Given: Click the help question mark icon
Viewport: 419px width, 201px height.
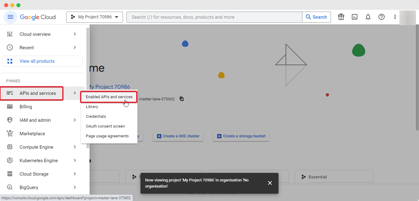Looking at the screenshot, I should (382, 17).
